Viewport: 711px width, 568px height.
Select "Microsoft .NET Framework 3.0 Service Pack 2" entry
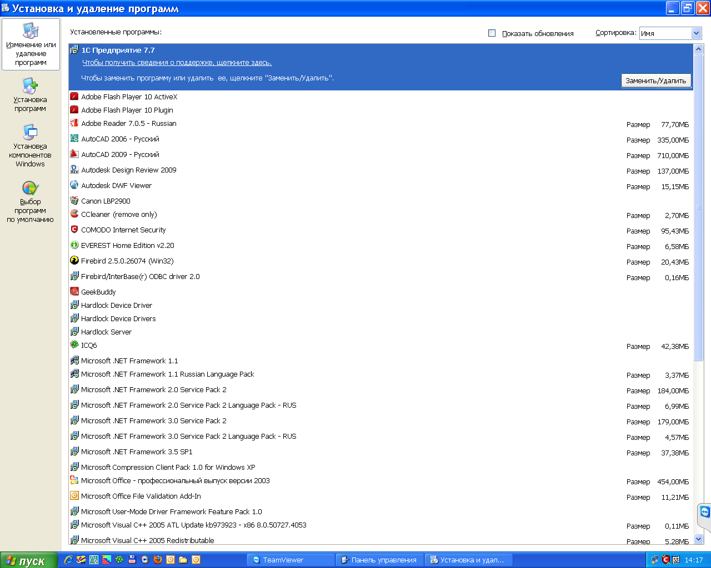point(381,421)
